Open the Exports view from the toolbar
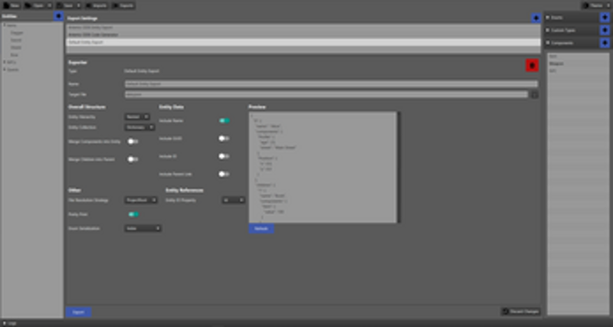The height and width of the screenshot is (327, 613). tap(123, 5)
